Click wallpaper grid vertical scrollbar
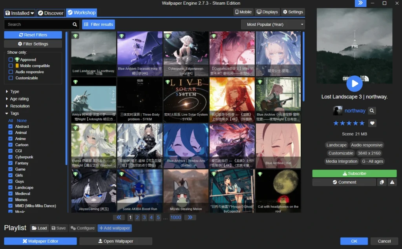Screen dimensions: 402x249 (304, 66)
